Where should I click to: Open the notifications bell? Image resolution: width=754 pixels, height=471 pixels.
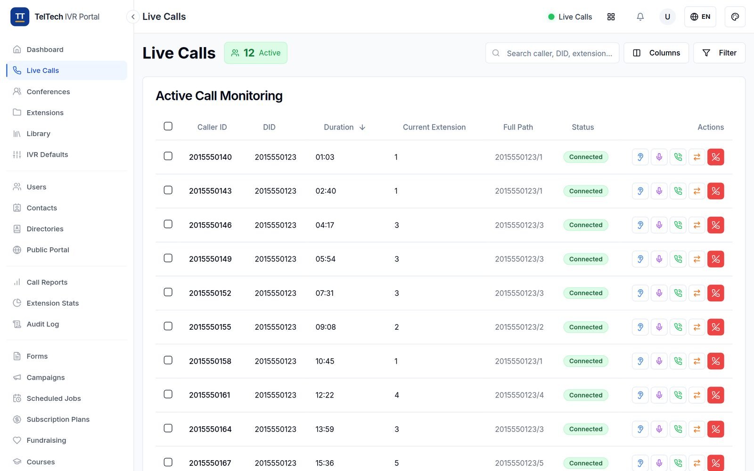(x=640, y=17)
